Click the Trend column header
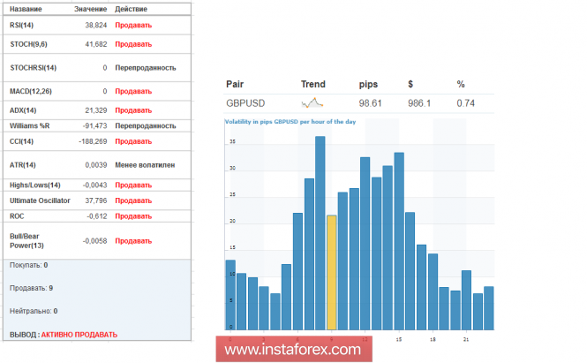Image resolution: width=587 pixels, height=363 pixels. pyautogui.click(x=313, y=85)
